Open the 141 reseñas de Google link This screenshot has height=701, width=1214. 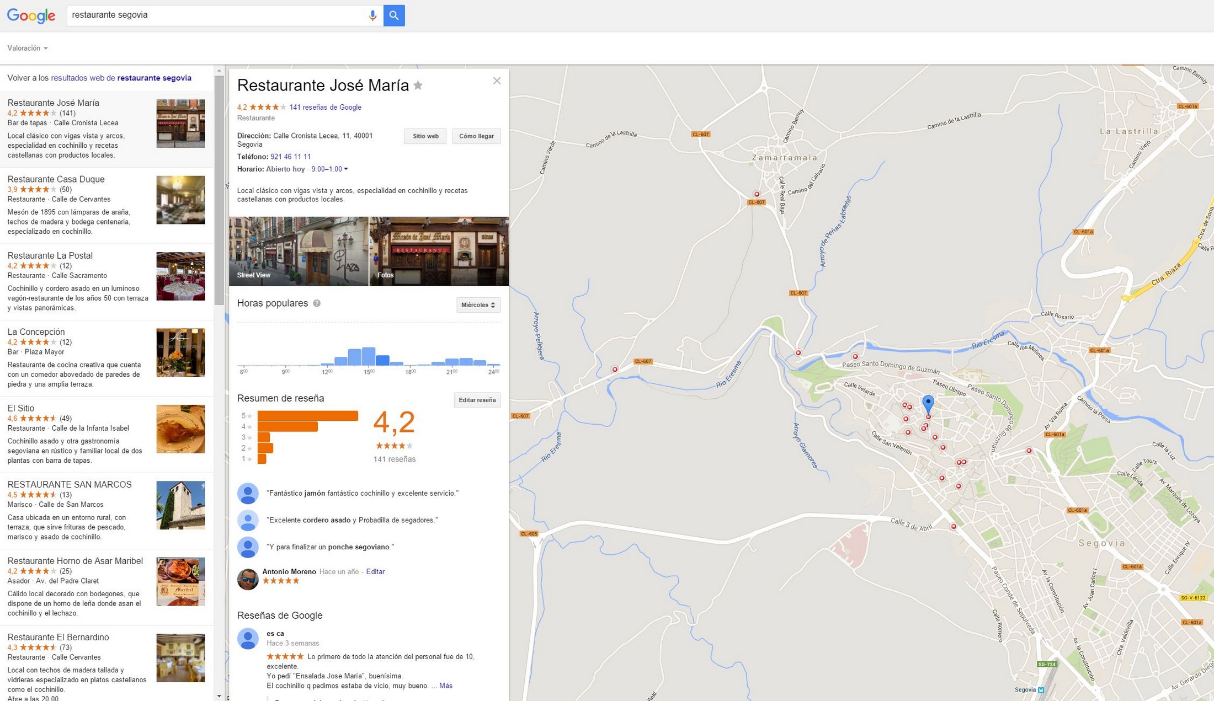pyautogui.click(x=325, y=108)
